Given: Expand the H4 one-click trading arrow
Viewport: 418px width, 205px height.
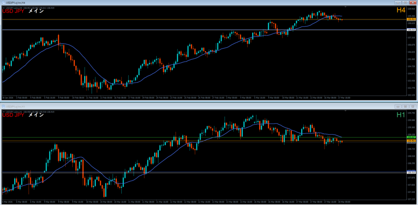Looking at the screenshot, I should [x=4, y=7].
